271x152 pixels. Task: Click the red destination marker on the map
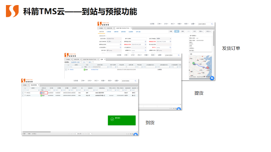(x=207, y=68)
